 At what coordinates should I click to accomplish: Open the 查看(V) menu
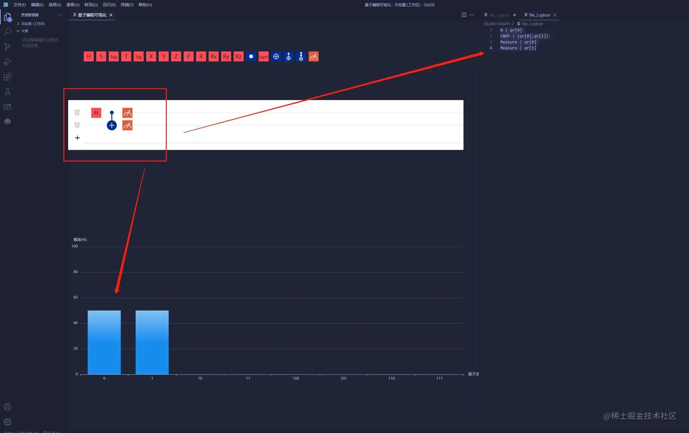[73, 5]
